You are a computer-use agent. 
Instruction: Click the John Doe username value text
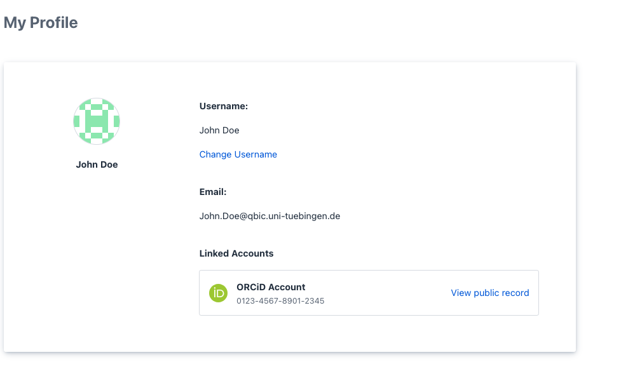click(219, 130)
